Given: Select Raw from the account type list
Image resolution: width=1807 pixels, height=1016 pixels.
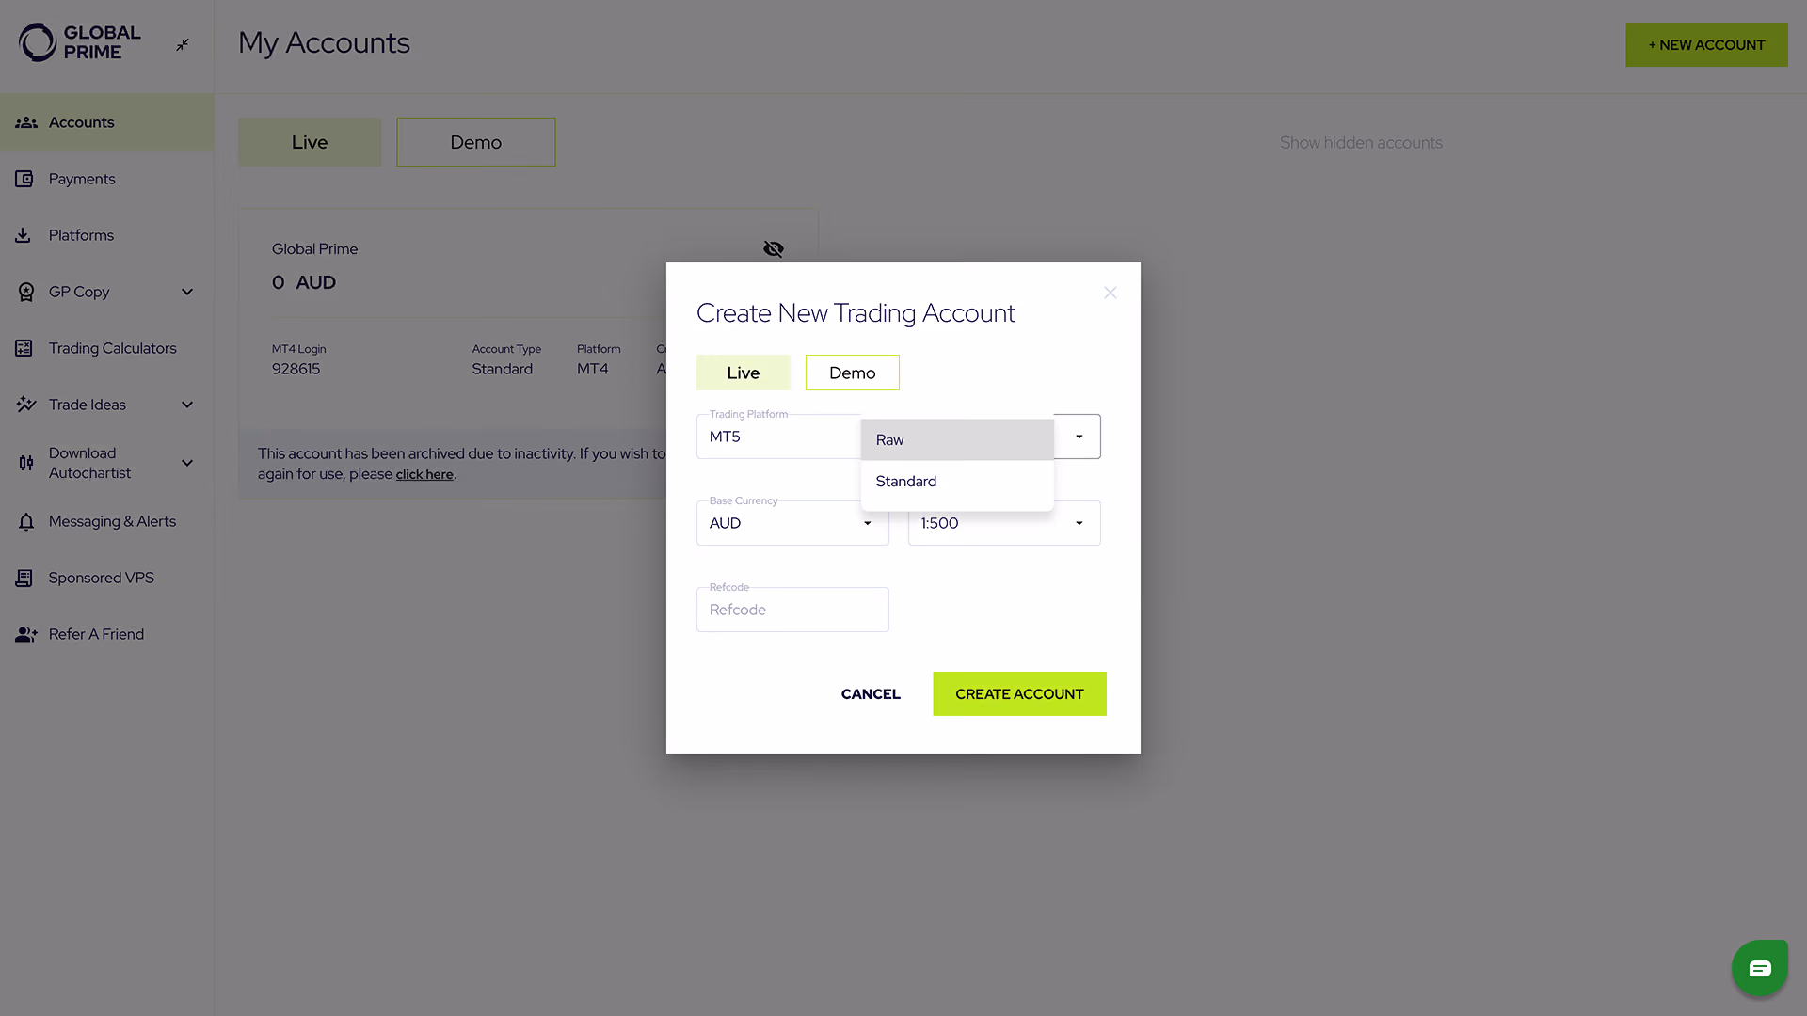Looking at the screenshot, I should [957, 439].
